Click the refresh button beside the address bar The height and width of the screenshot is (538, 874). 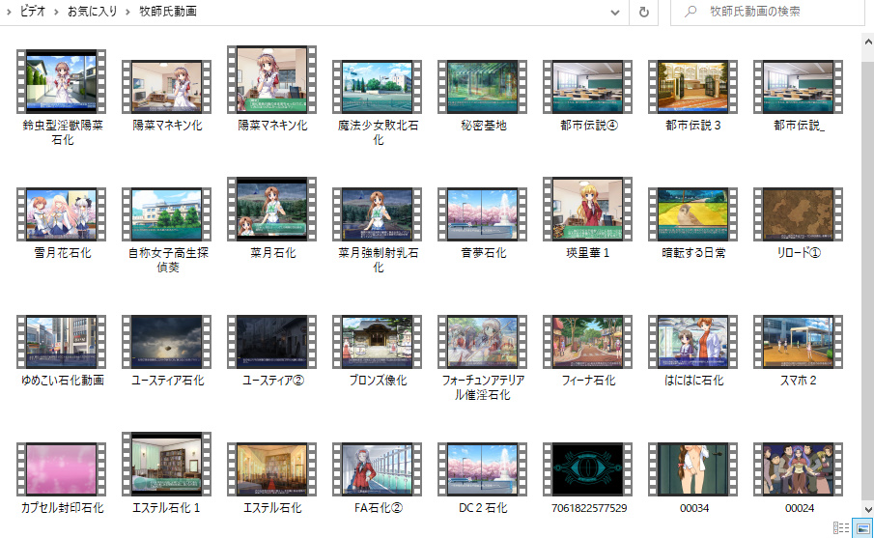tap(644, 13)
